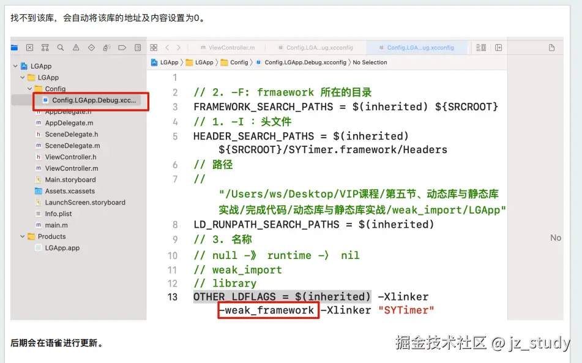
Task: Show the File inspector icon
Action: click(551, 48)
